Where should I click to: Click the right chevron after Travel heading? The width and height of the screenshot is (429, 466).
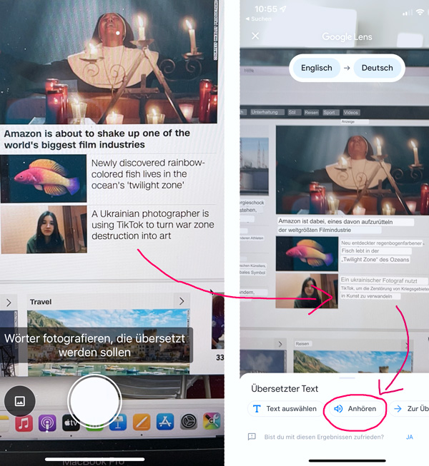pos(182,301)
